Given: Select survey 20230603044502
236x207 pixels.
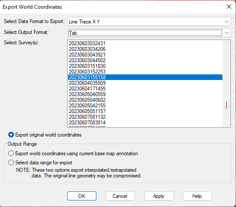Looking at the screenshot, I should click(x=145, y=60).
